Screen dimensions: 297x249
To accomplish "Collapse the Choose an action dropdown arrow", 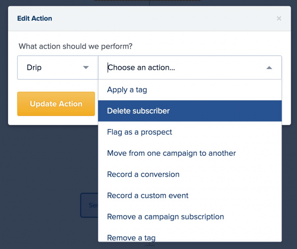I will 269,68.
